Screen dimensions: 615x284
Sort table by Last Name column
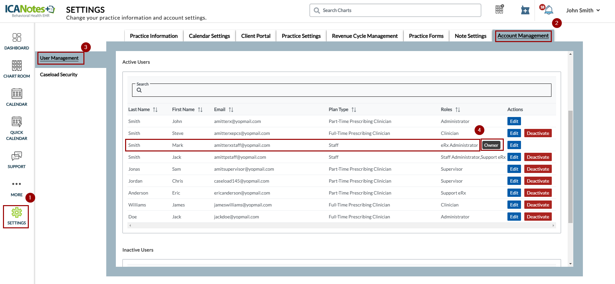pyautogui.click(x=155, y=110)
